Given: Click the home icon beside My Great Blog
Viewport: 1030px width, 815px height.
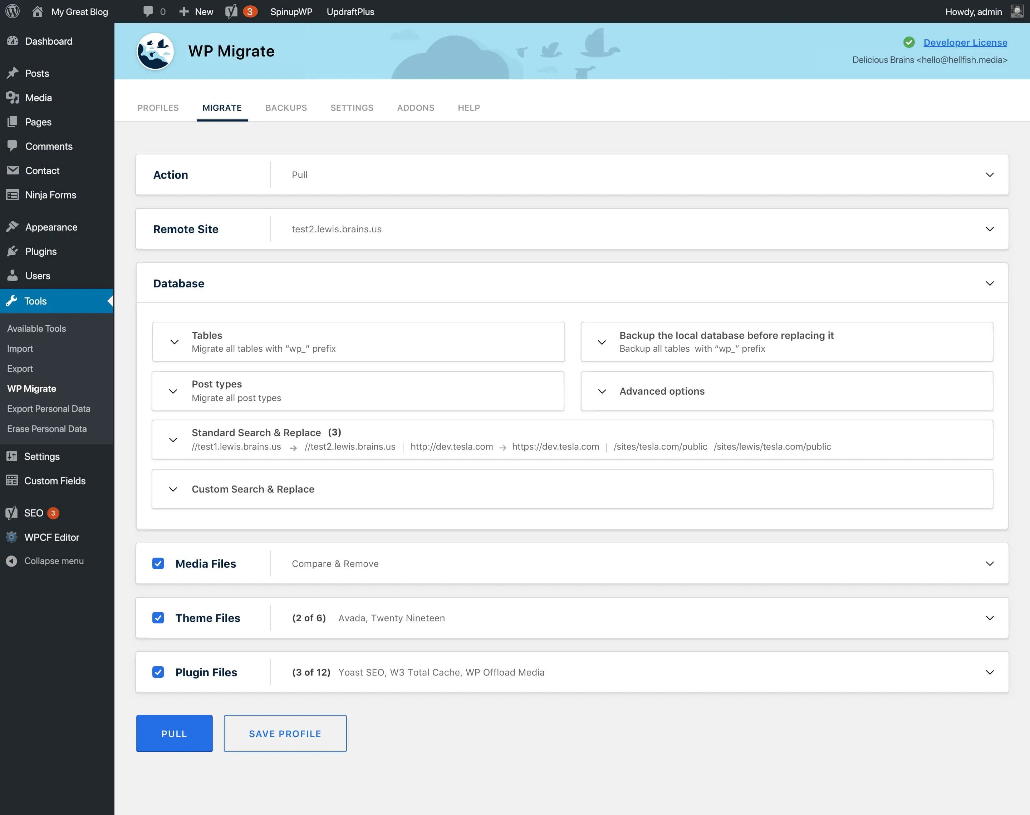Looking at the screenshot, I should [37, 11].
